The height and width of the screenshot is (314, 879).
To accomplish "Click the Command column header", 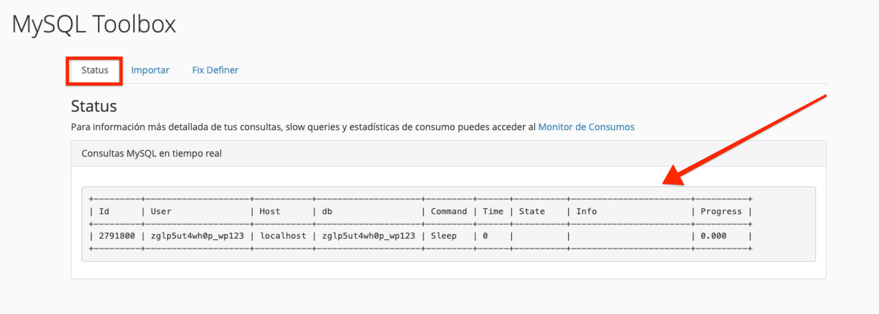I will coord(449,212).
